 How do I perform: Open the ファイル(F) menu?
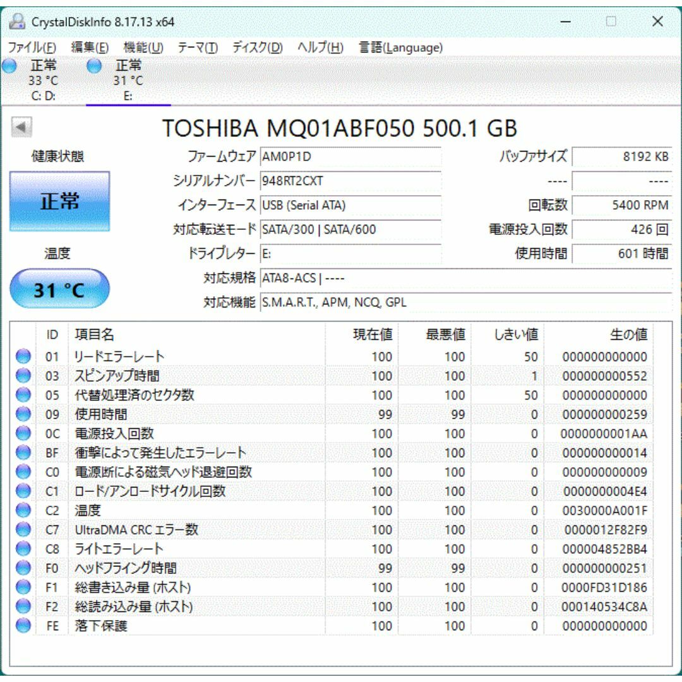32,47
